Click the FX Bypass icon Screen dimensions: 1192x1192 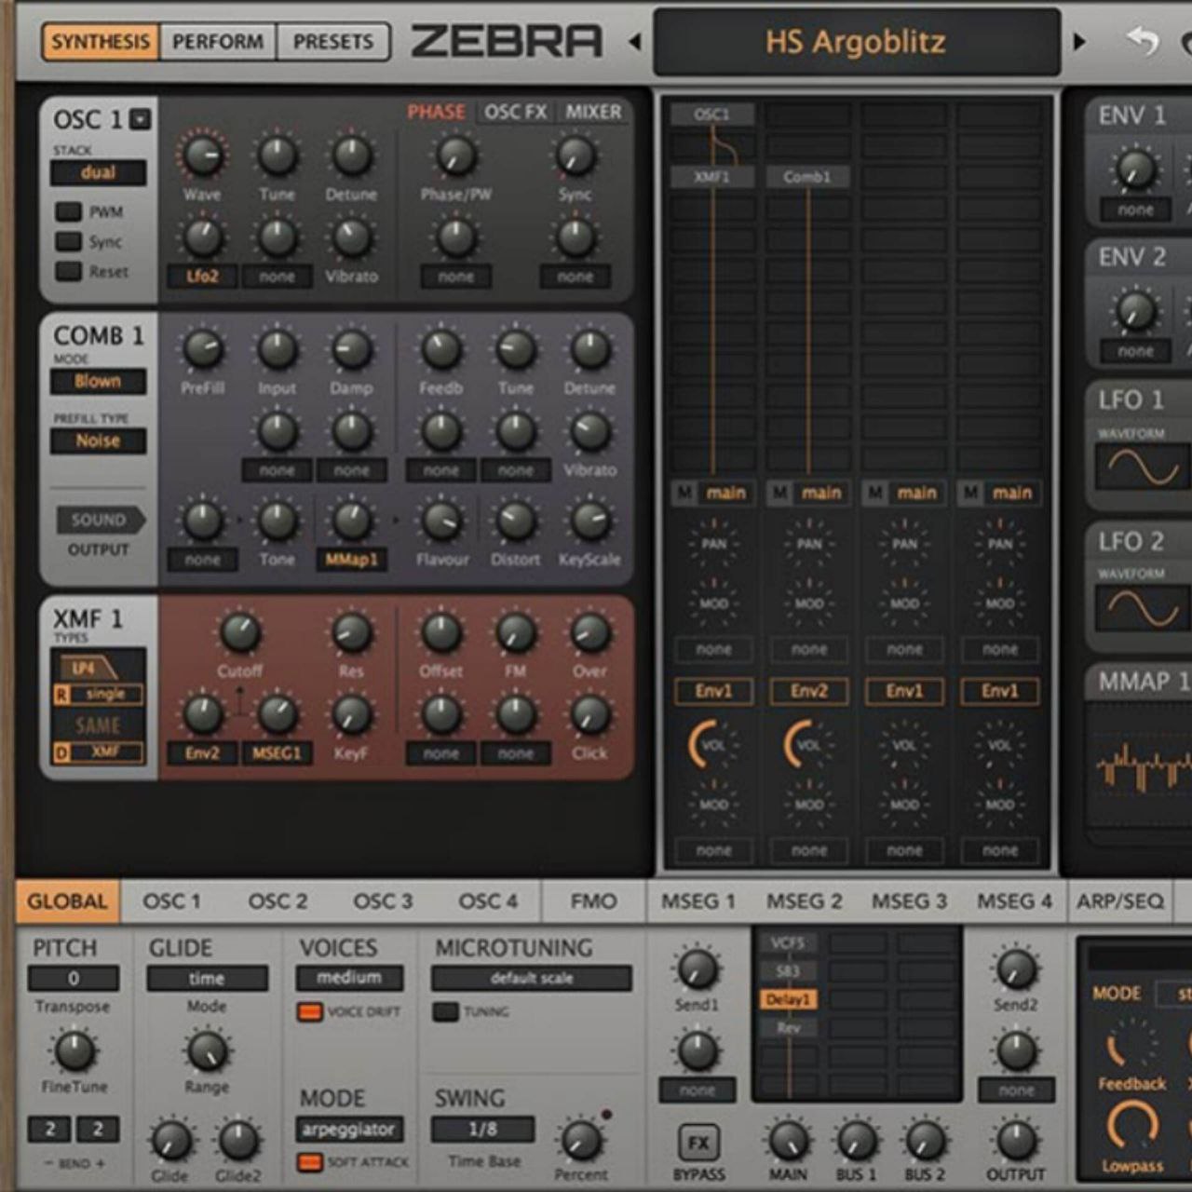tap(698, 1143)
